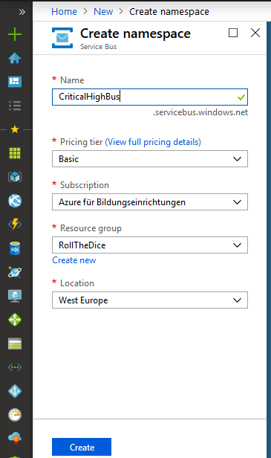Open the Location dropdown showing West Europe
The height and width of the screenshot is (458, 271).
[x=150, y=300]
